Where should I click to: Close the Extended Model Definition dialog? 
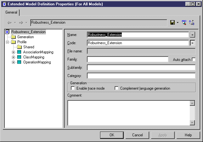(199, 4)
